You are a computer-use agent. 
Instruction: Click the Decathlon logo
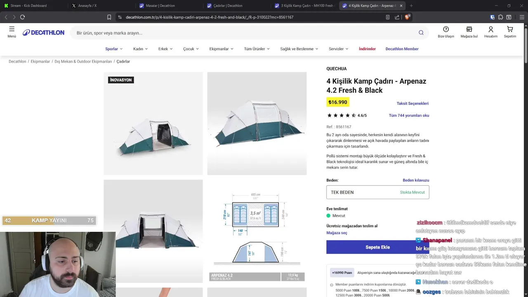click(43, 33)
